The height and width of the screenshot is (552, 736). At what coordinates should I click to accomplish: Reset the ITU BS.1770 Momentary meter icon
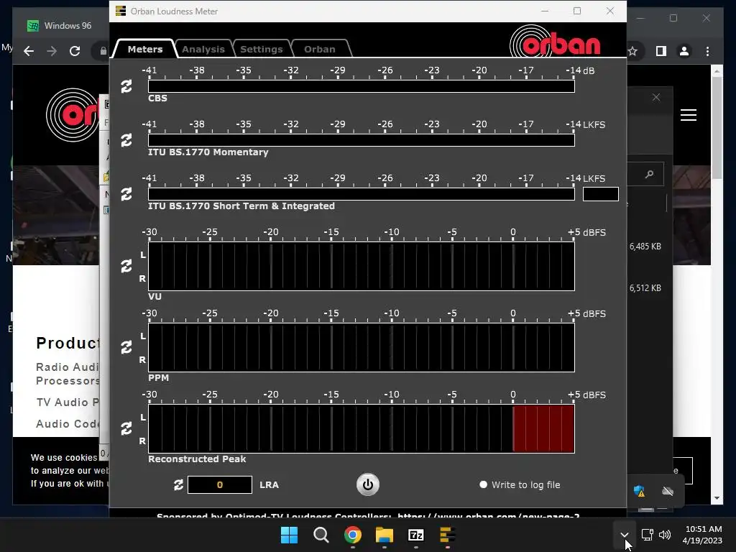click(x=126, y=140)
